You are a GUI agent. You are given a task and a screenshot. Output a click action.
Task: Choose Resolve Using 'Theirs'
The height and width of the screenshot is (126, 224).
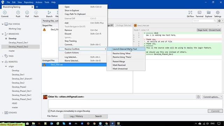(126, 57)
